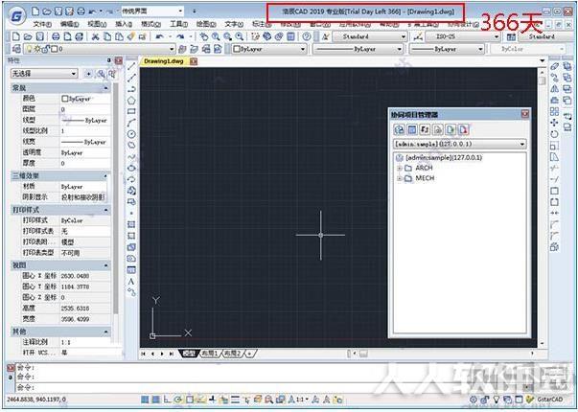578x412 pixels.
Task: Select the Table tool in draw toolbar
Action: pyautogui.click(x=131, y=270)
